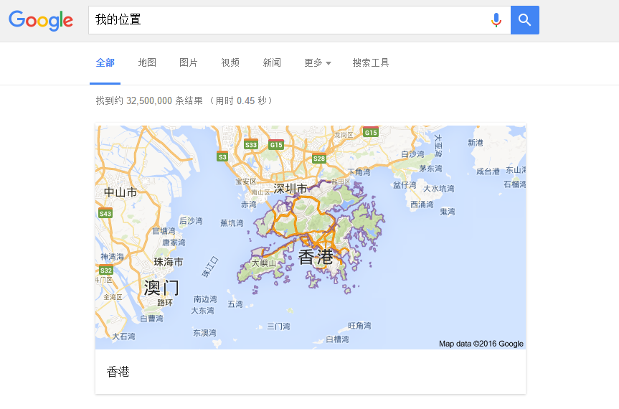
Task: Click the 宝安区 map label
Action: pyautogui.click(x=246, y=182)
